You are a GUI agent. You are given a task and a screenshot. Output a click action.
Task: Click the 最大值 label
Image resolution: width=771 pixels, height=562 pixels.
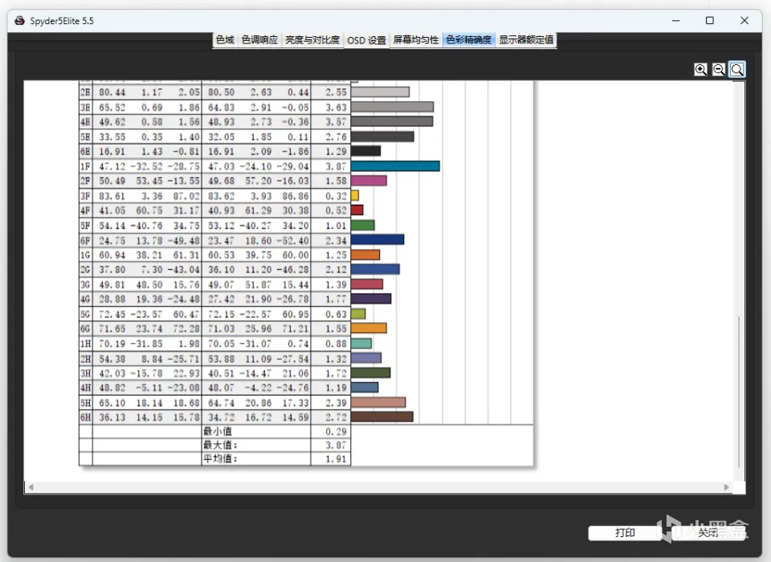220,445
